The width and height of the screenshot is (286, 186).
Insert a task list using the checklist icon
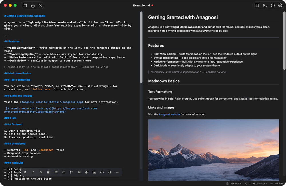click(71, 172)
